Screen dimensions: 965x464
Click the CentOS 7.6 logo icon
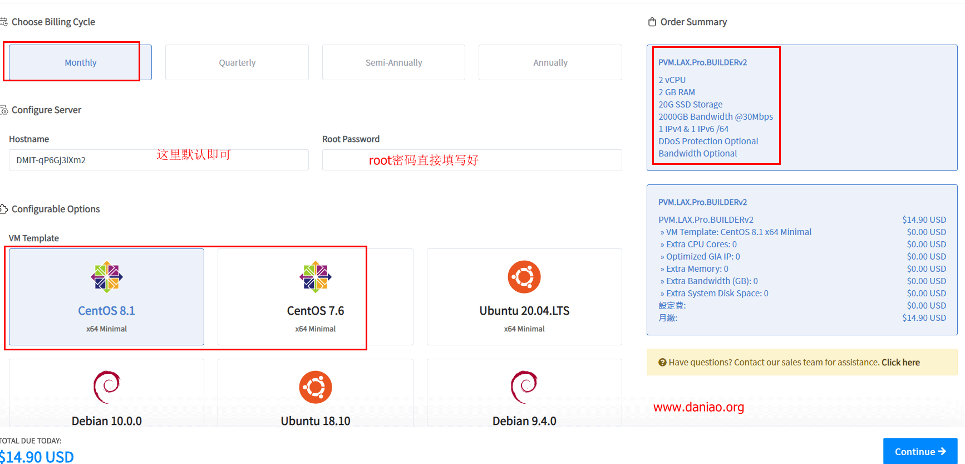(316, 277)
